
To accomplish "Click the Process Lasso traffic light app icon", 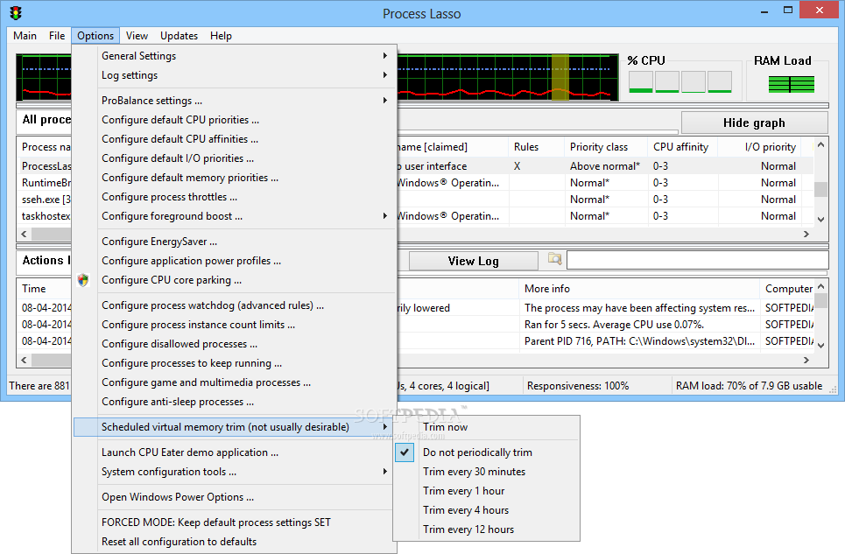I will (x=16, y=13).
